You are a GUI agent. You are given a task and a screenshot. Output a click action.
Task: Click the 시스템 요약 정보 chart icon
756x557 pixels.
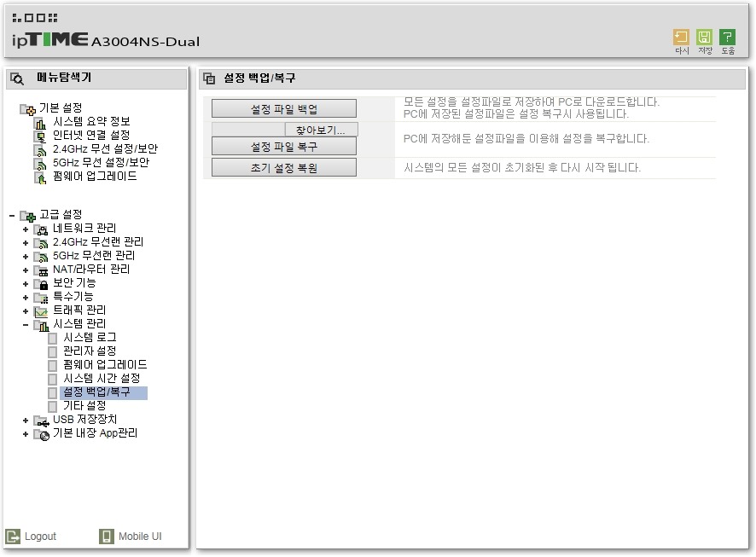coord(40,124)
